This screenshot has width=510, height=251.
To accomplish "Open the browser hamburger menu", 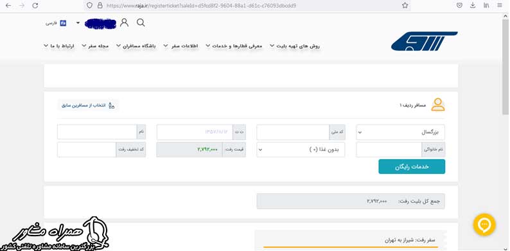I will click(x=500, y=6).
